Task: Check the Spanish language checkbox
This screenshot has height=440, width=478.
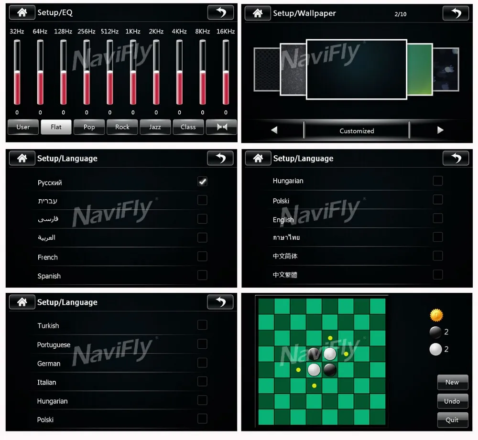Action: [202, 275]
